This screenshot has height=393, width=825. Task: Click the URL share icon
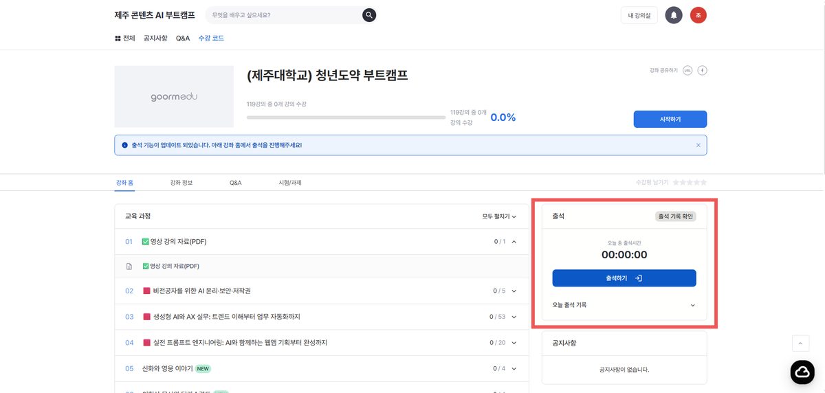[x=687, y=71]
